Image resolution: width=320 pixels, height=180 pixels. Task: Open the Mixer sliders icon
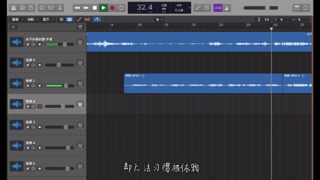pos(51,8)
